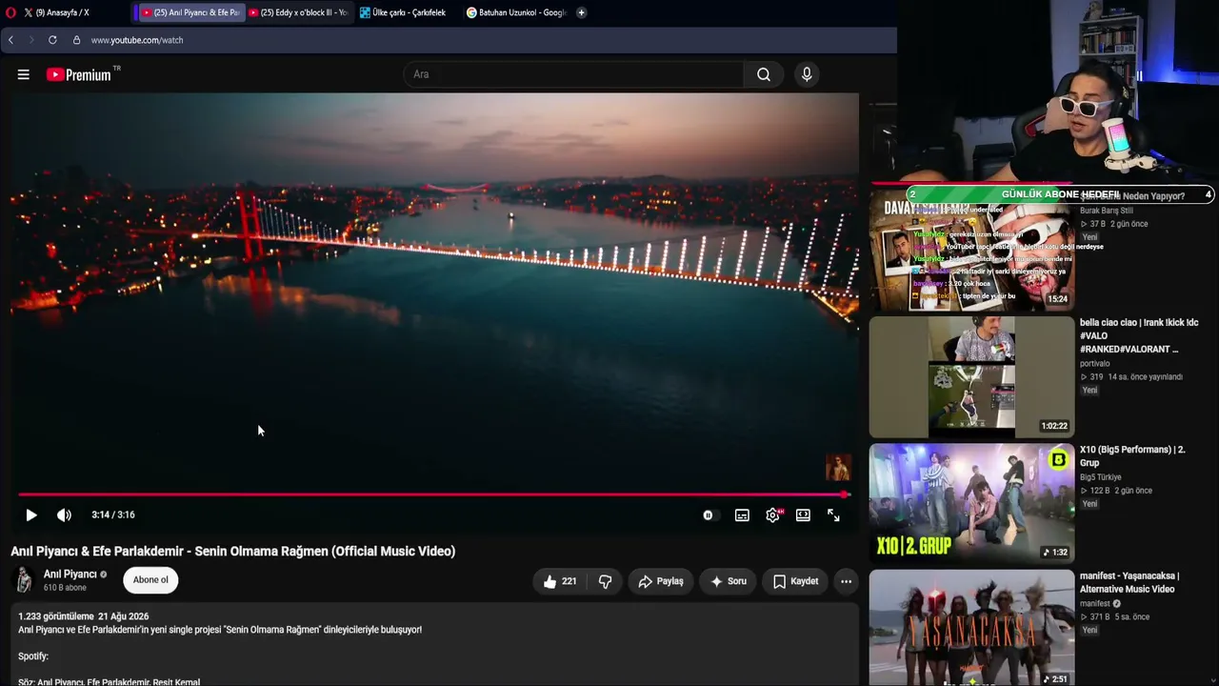Expand the description at "1.233 görüntüleme"

coord(56,616)
